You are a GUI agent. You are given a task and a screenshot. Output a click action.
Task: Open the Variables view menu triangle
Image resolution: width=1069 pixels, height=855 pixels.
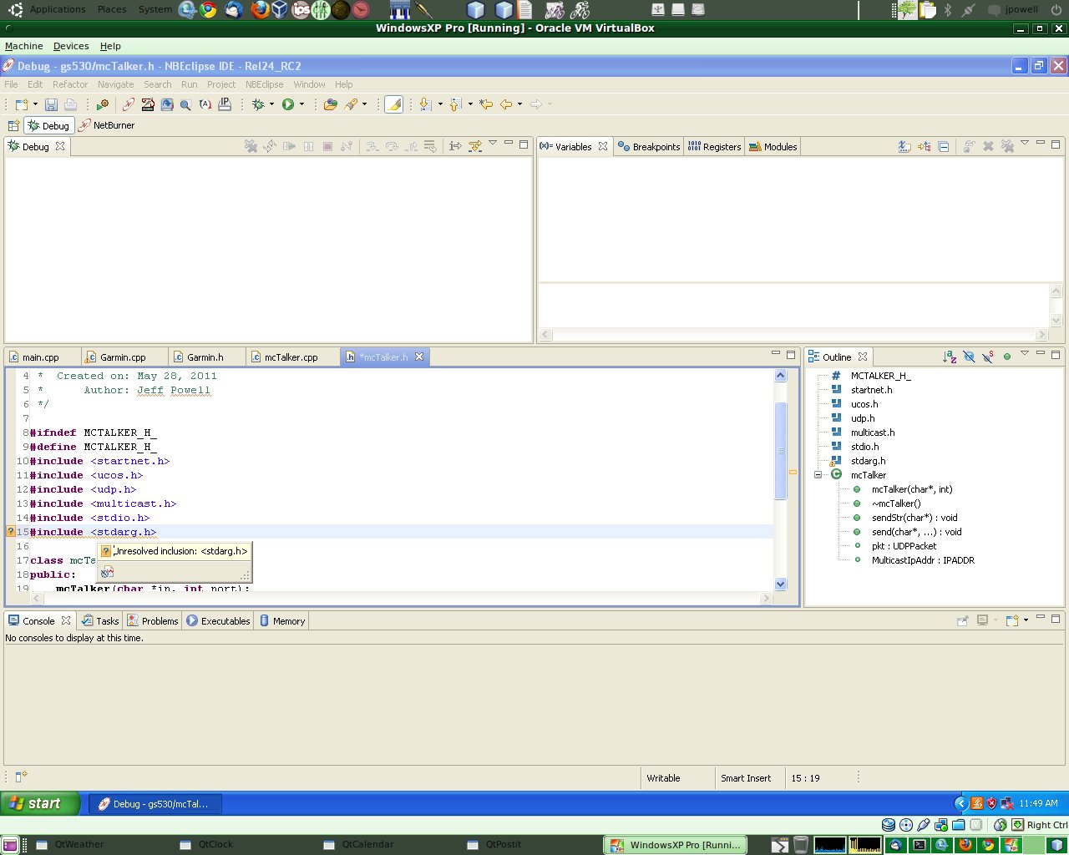pyautogui.click(x=1025, y=144)
